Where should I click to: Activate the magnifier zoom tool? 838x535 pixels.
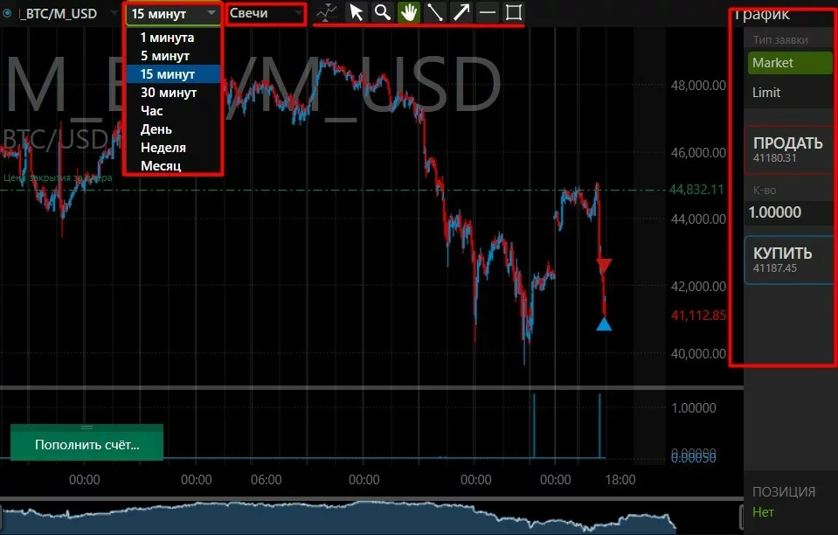[x=382, y=12]
